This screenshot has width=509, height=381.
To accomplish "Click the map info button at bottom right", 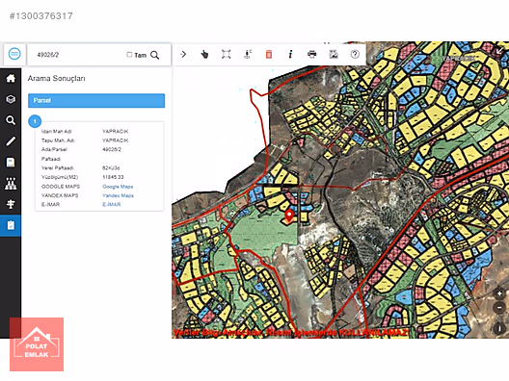I will tap(499, 328).
